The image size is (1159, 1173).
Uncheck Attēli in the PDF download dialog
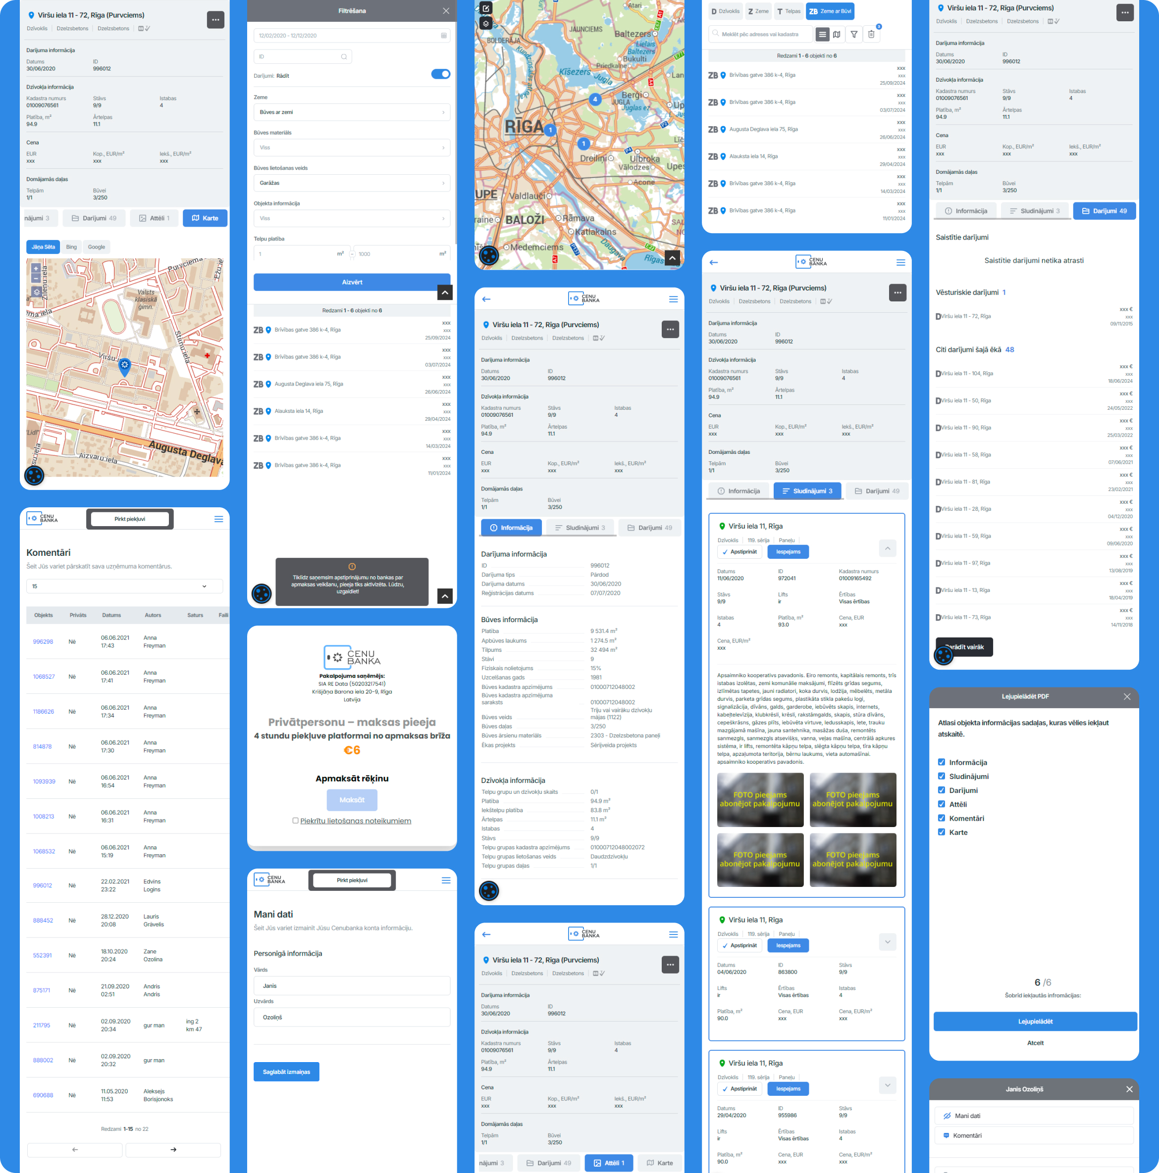click(x=942, y=804)
